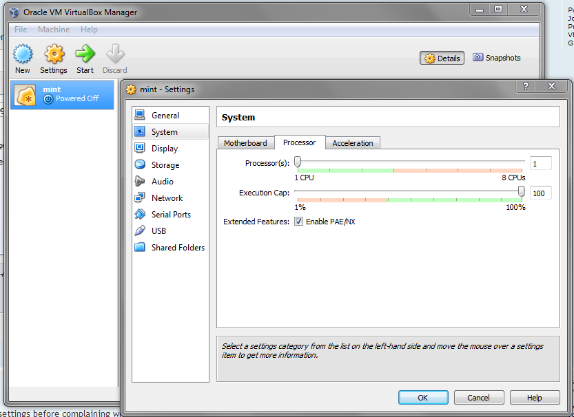Click OK to confirm settings

click(x=423, y=398)
